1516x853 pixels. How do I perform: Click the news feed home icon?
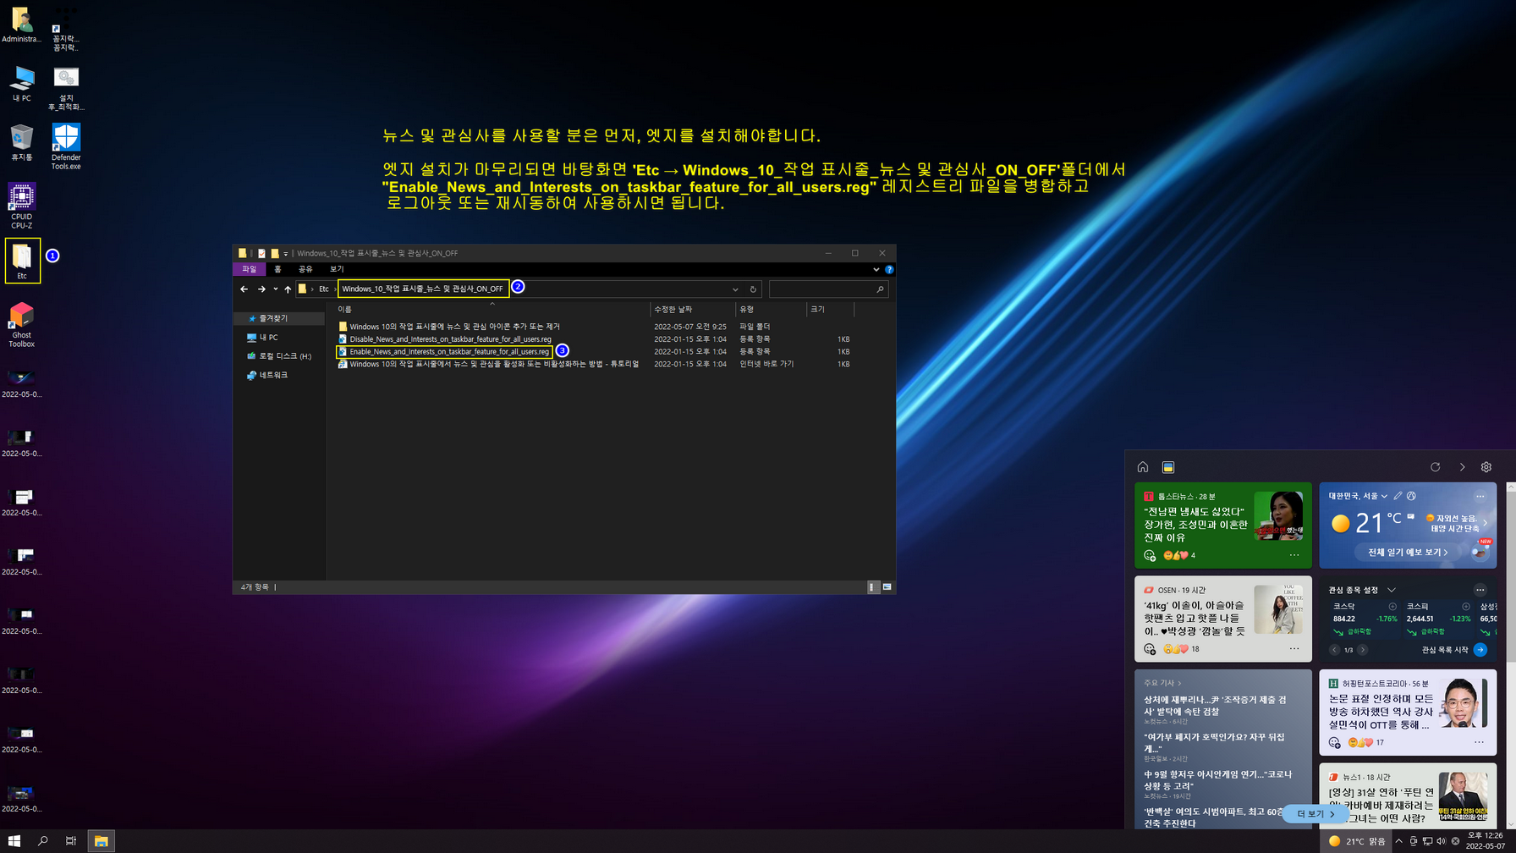click(1143, 467)
